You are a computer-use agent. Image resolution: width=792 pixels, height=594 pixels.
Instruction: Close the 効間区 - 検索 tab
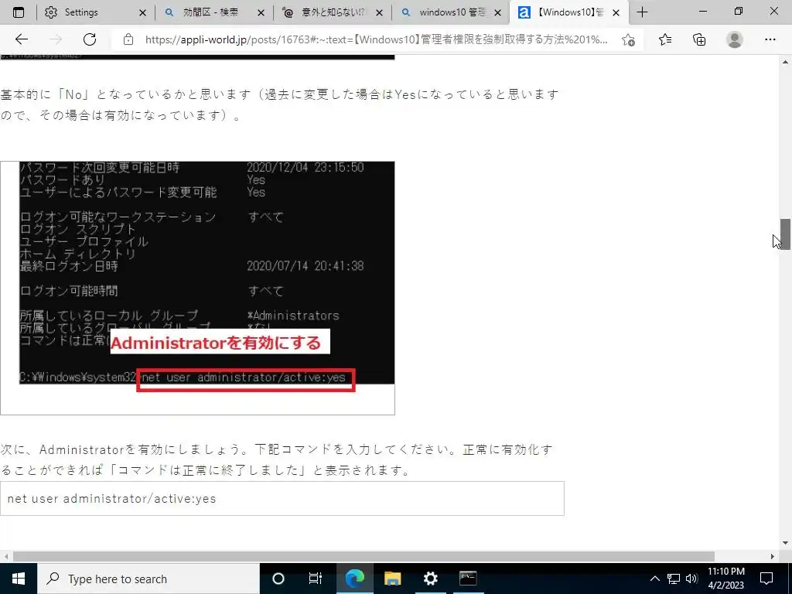(x=261, y=12)
